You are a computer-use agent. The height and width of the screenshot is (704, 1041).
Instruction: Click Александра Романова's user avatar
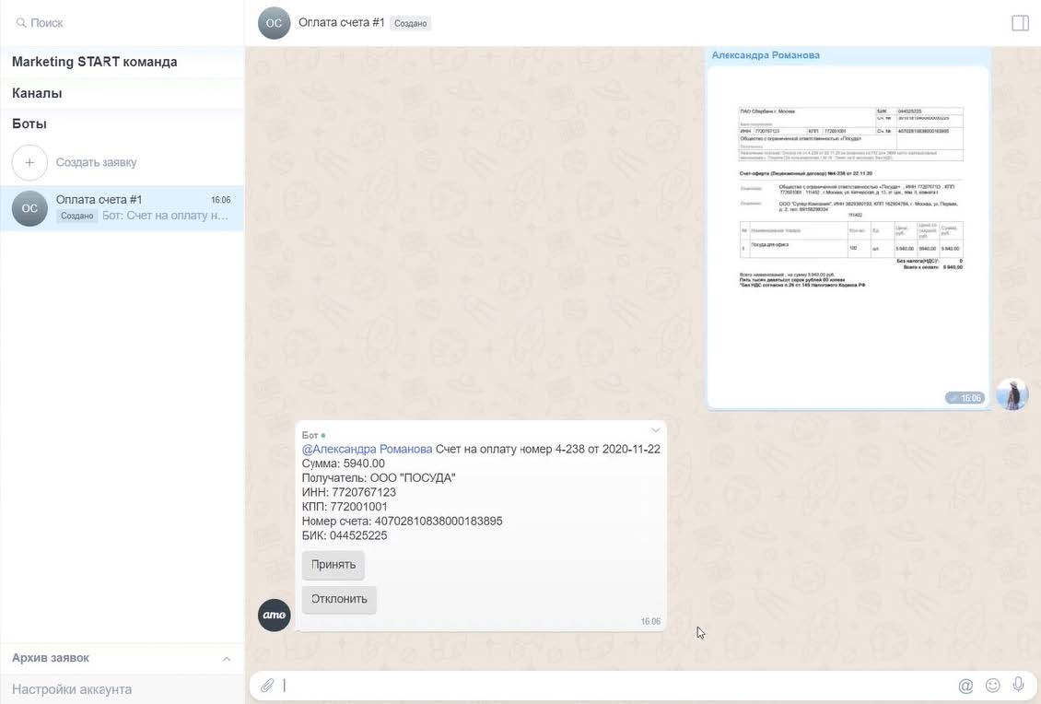(x=1012, y=394)
